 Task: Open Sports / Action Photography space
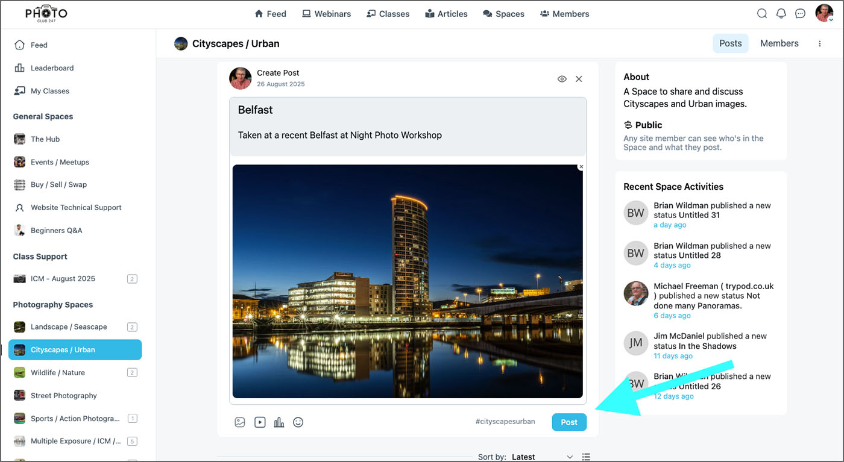pyautogui.click(x=75, y=419)
